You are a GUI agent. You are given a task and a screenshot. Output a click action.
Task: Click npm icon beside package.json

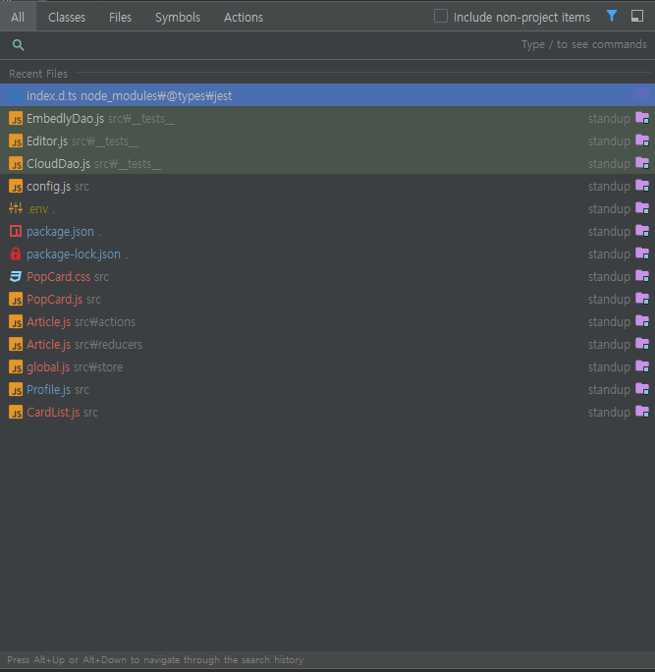pyautogui.click(x=16, y=232)
